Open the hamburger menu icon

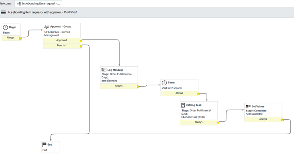pyautogui.click(x=3, y=12)
